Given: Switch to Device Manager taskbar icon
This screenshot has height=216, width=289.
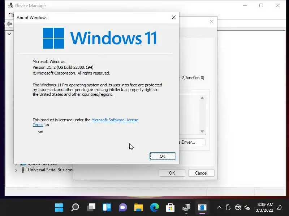Looking at the screenshot, I should (186, 208).
